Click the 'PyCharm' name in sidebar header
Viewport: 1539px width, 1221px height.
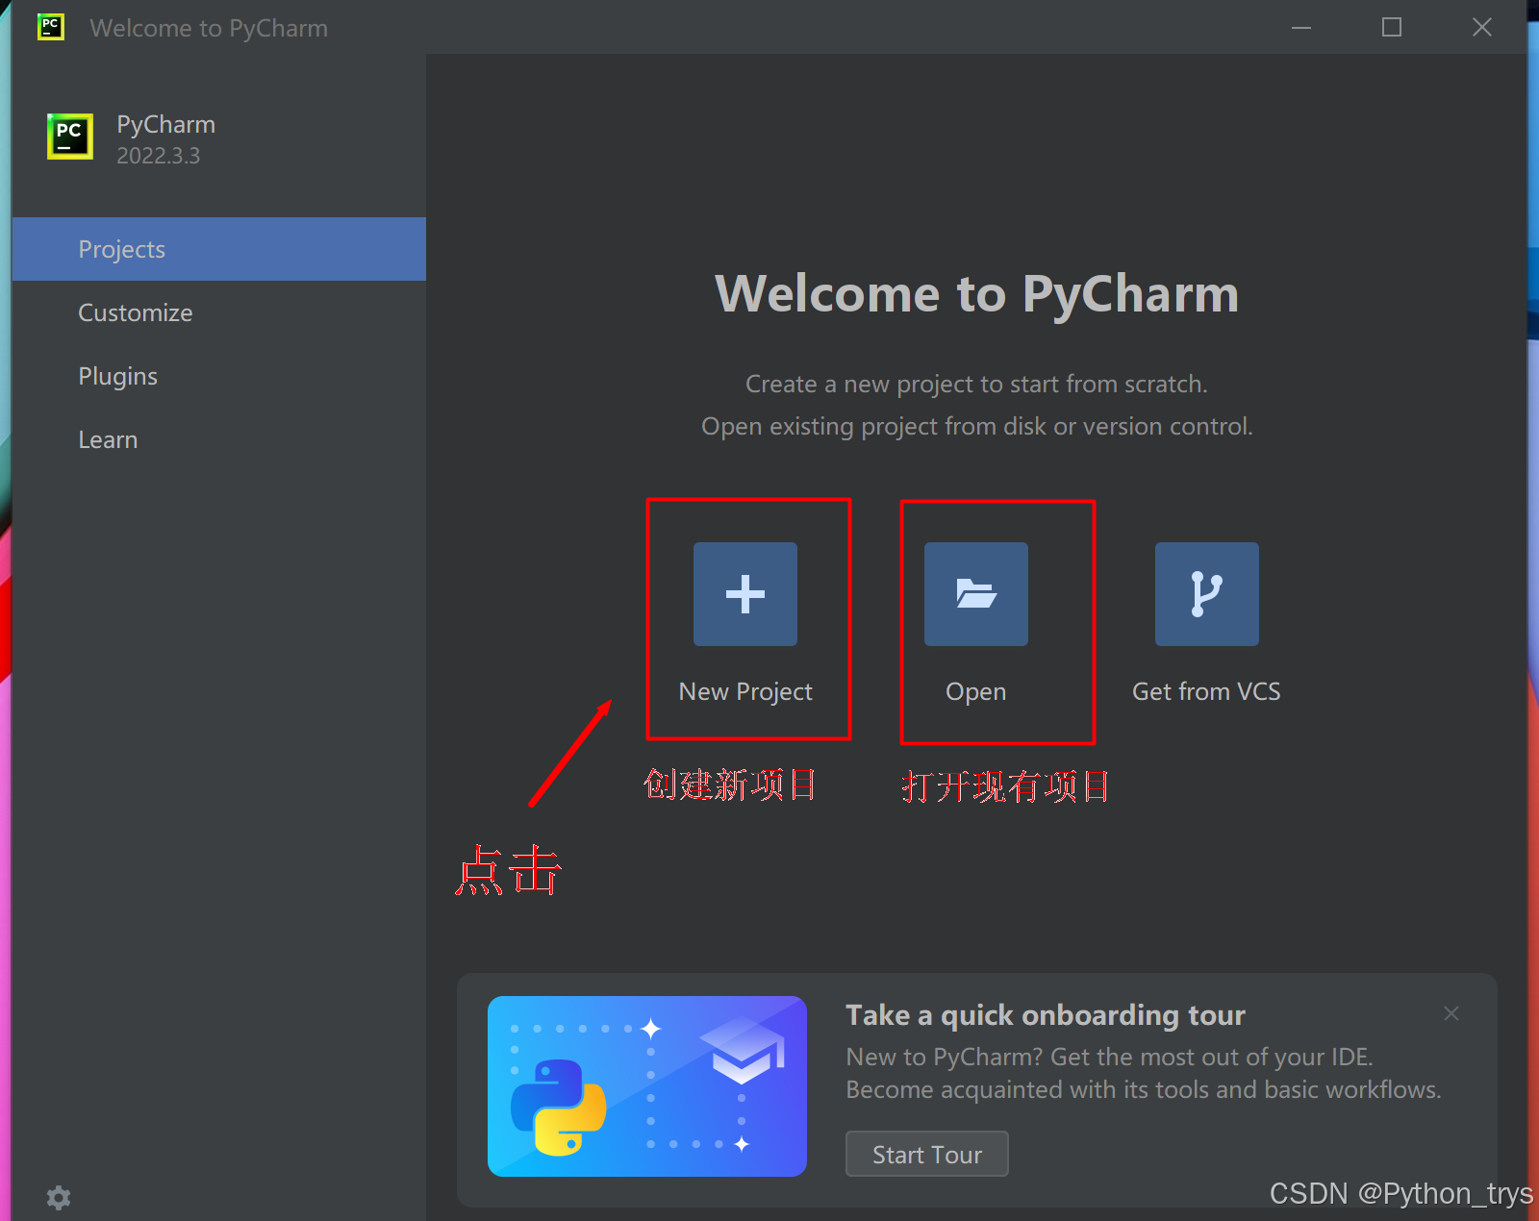click(x=166, y=125)
